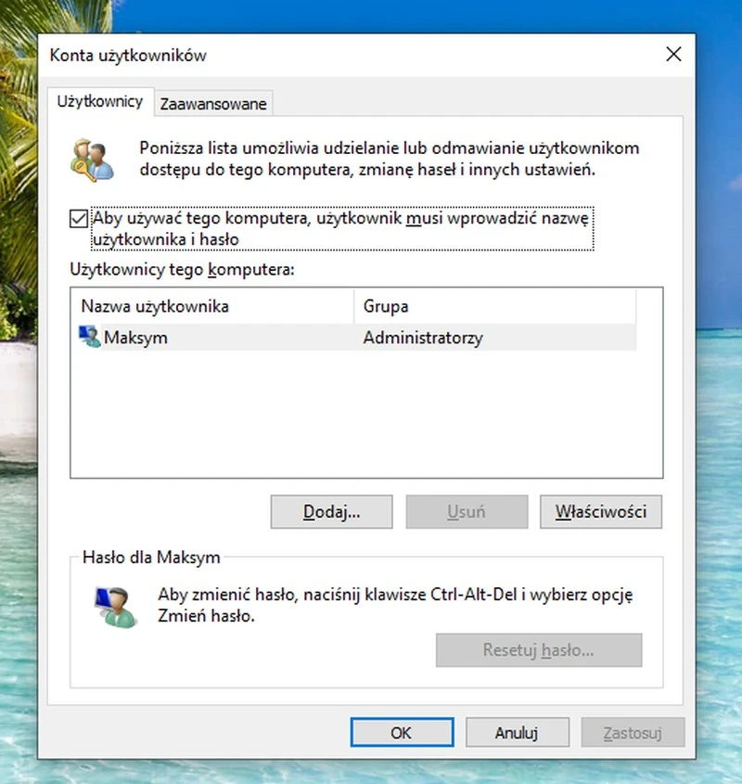Click the user accounts icon with key
Screen dimensions: 742x784
point(92,159)
